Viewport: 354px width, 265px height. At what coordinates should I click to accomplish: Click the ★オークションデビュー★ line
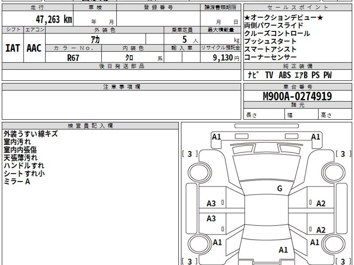click(x=284, y=18)
